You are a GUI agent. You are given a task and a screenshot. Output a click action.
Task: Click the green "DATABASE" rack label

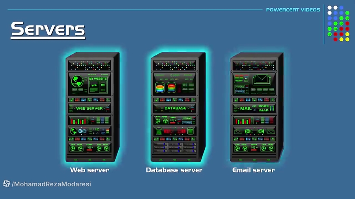pyautogui.click(x=175, y=108)
